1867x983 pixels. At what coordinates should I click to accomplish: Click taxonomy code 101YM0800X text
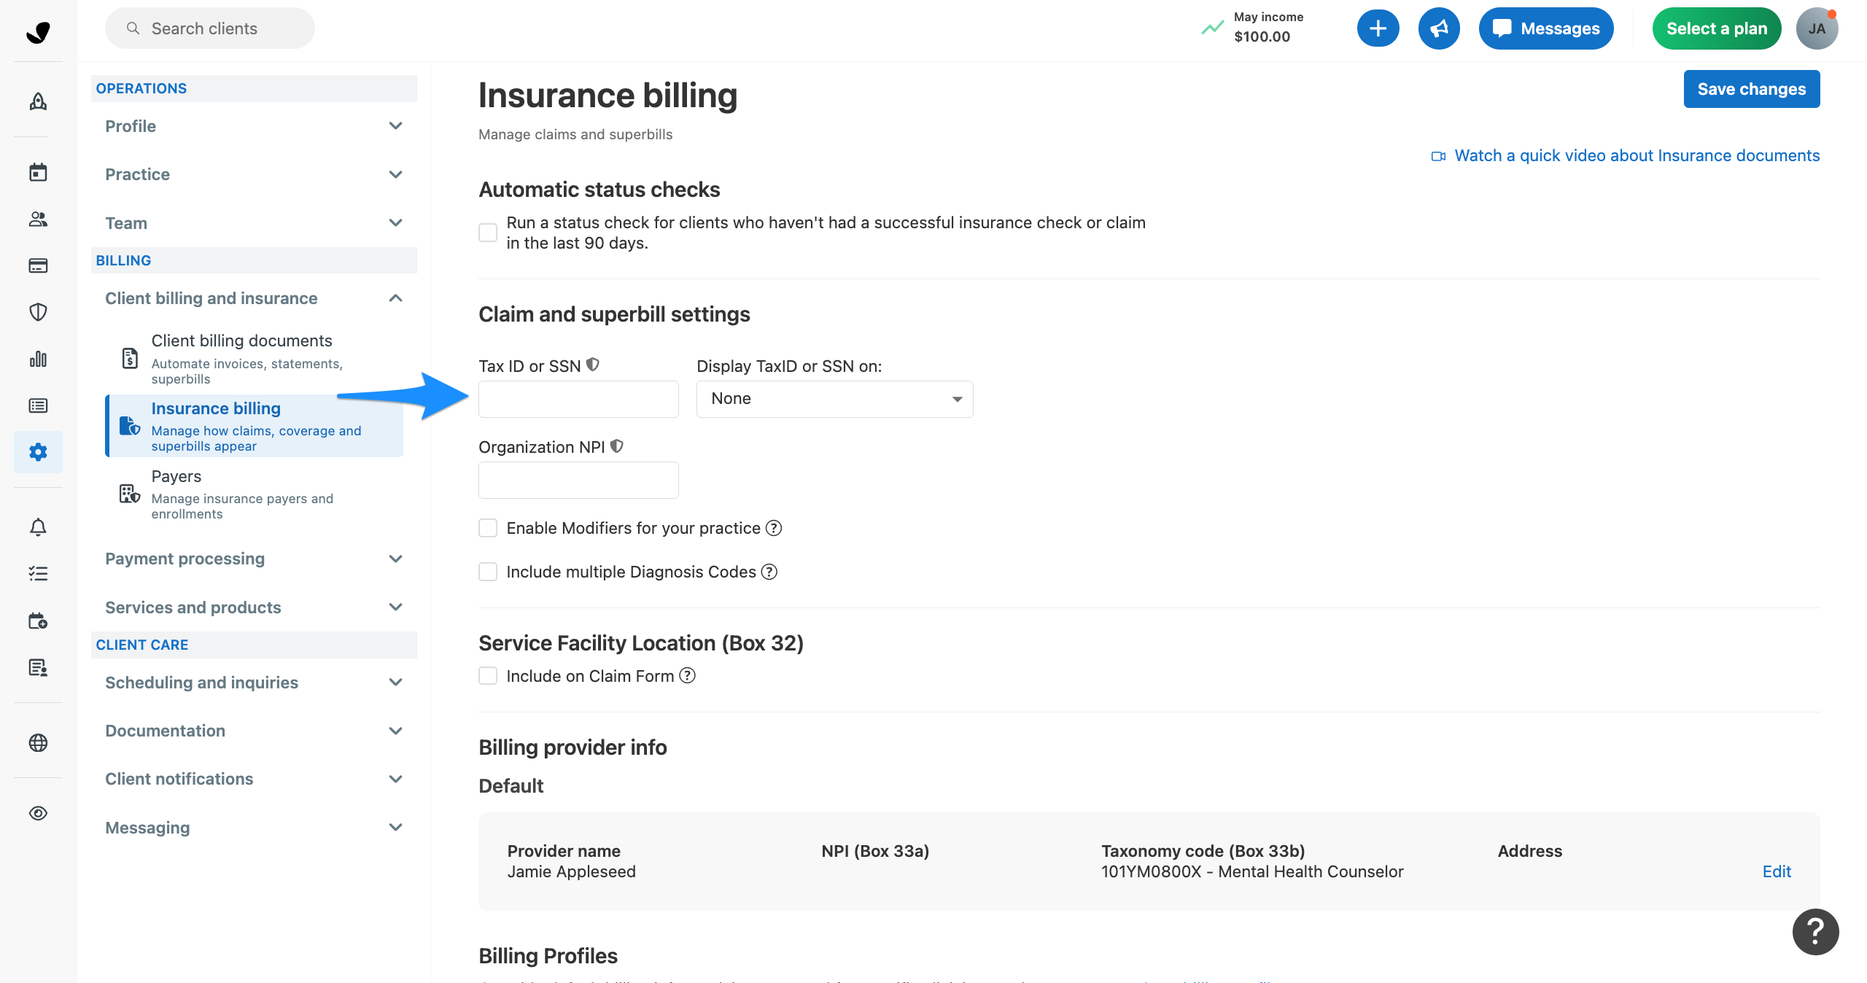click(x=1252, y=871)
